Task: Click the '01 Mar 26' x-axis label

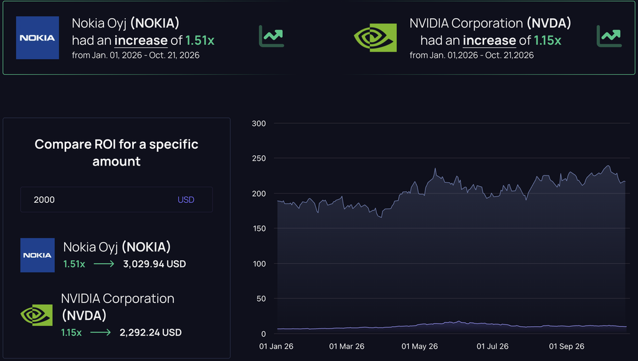Action: click(x=346, y=346)
